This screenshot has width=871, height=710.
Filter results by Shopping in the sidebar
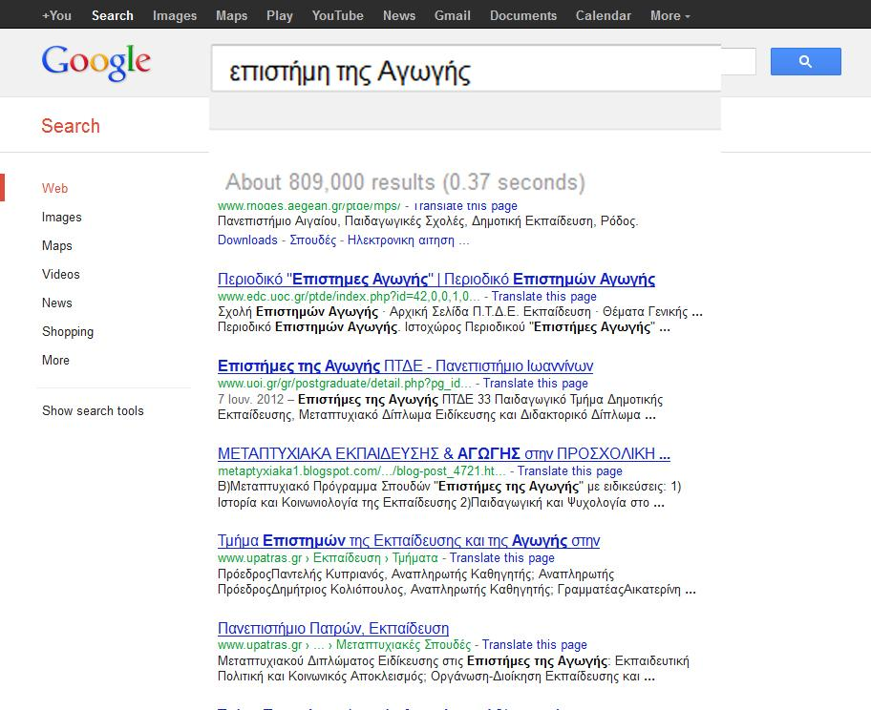(x=68, y=331)
